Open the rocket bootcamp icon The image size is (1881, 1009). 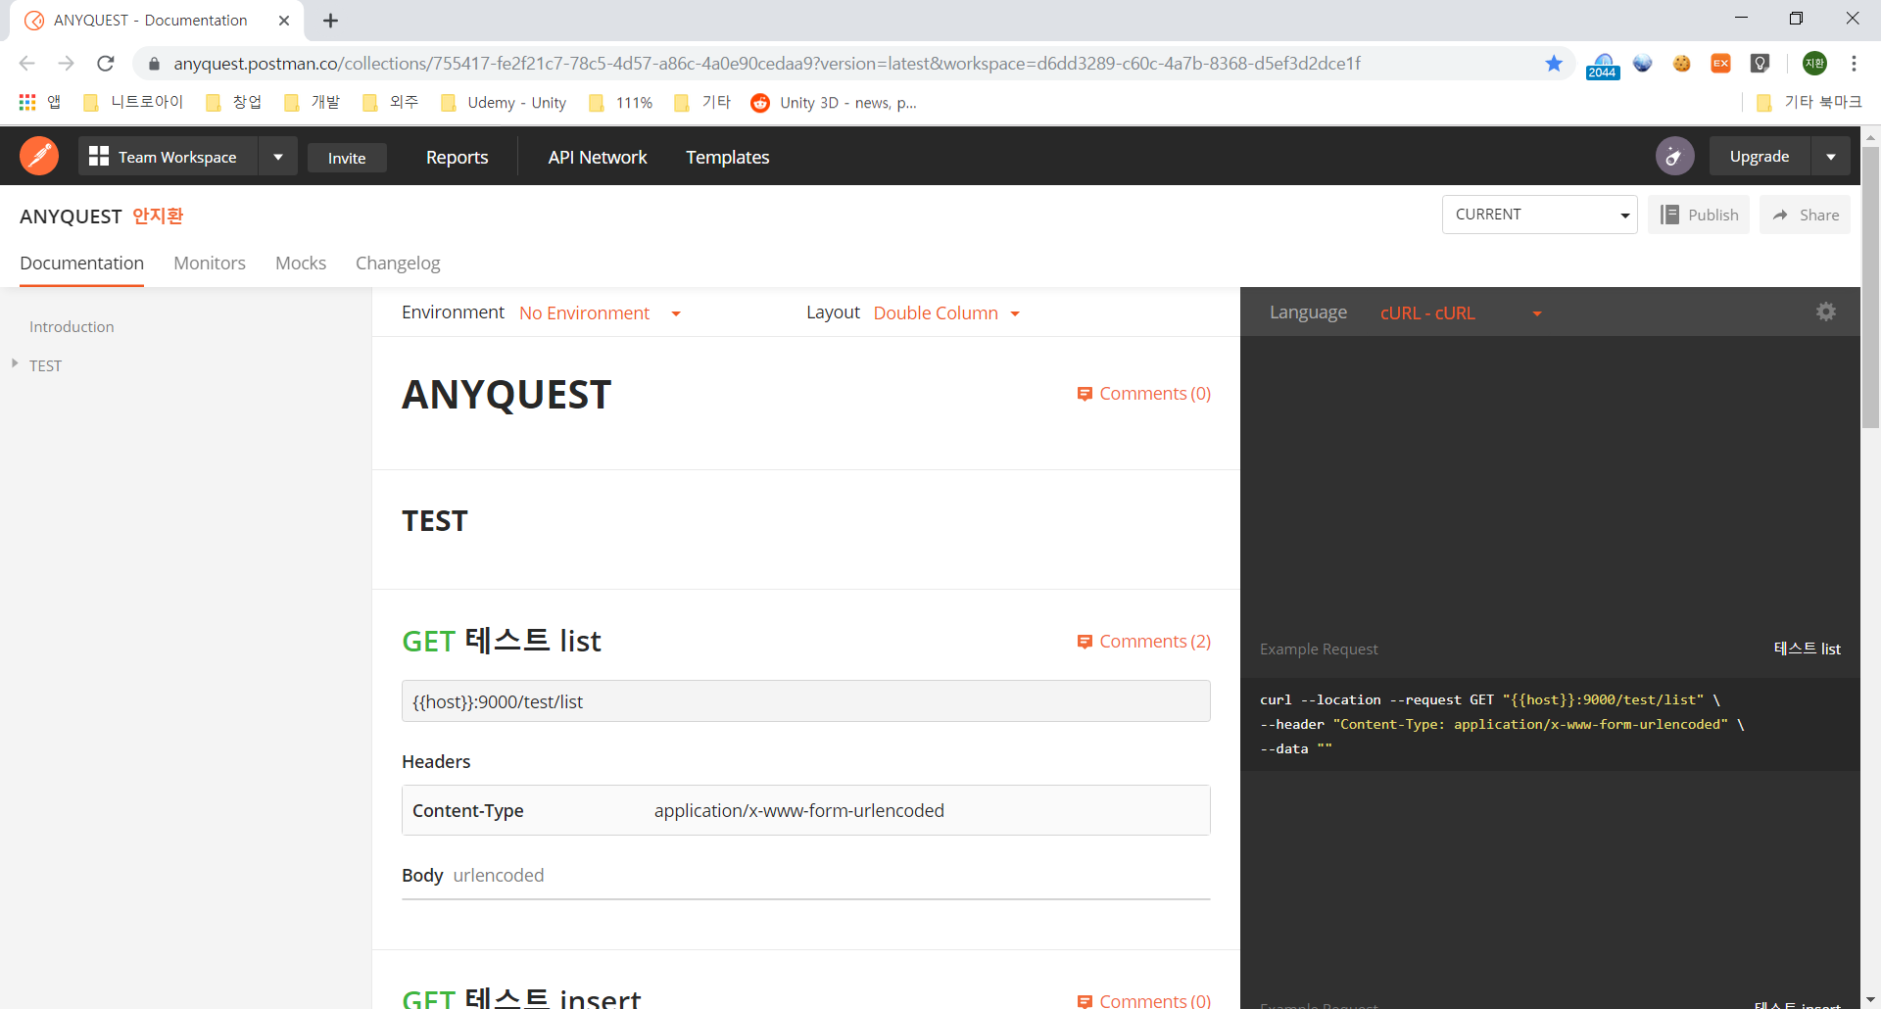pos(1674,156)
